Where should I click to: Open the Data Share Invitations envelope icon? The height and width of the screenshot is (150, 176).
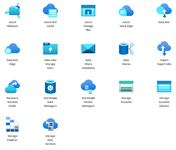pos(88,49)
